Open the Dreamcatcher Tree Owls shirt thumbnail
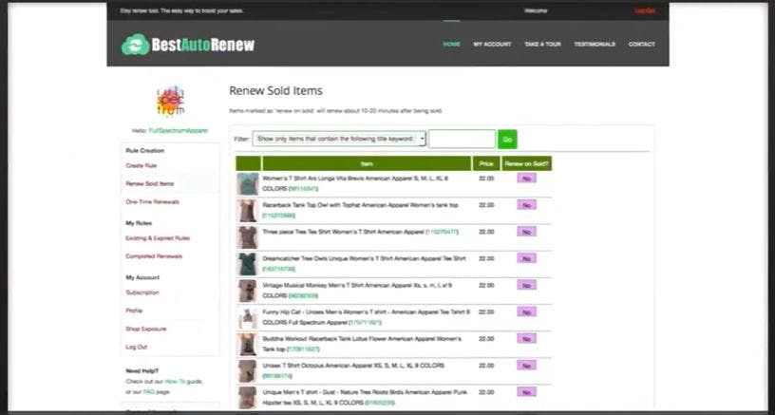 247,264
